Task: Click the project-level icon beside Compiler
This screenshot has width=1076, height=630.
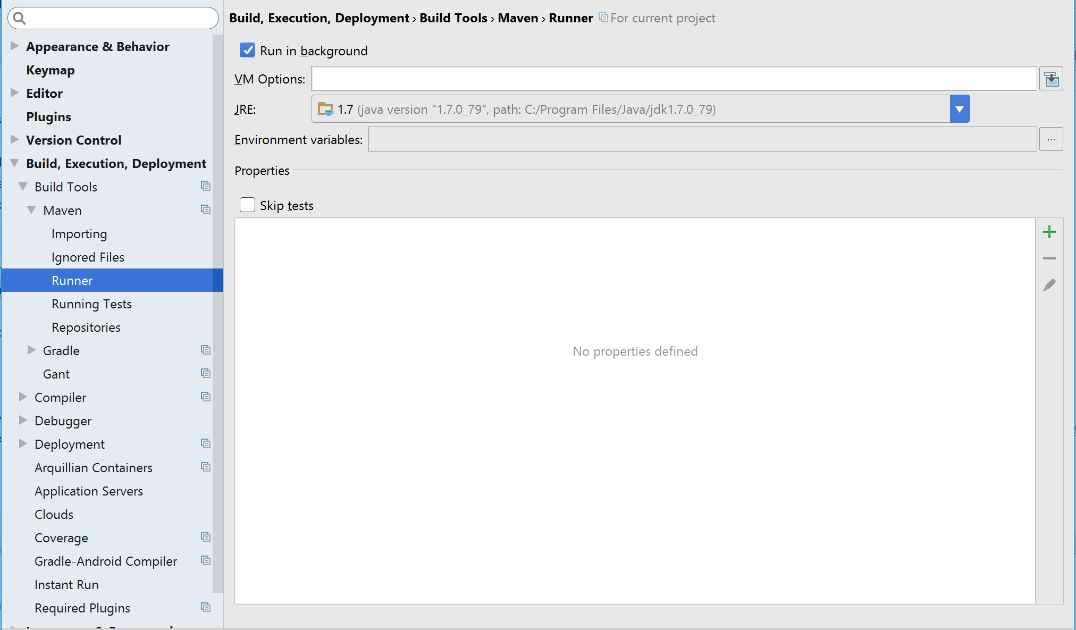Action: [206, 397]
